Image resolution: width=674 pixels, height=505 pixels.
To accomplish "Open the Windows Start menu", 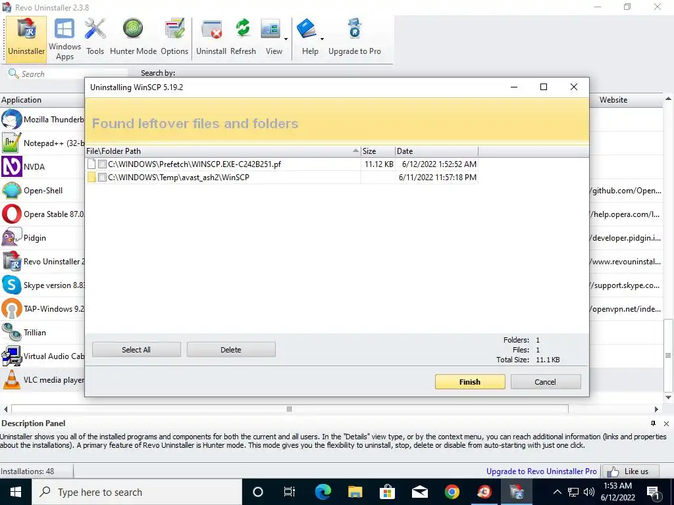I will (x=16, y=492).
